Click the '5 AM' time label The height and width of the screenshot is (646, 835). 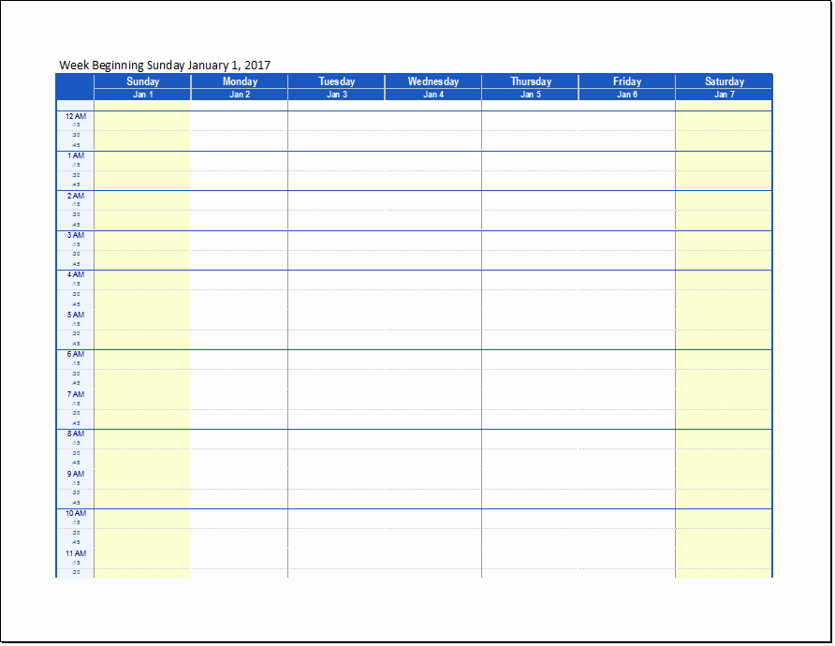(76, 315)
